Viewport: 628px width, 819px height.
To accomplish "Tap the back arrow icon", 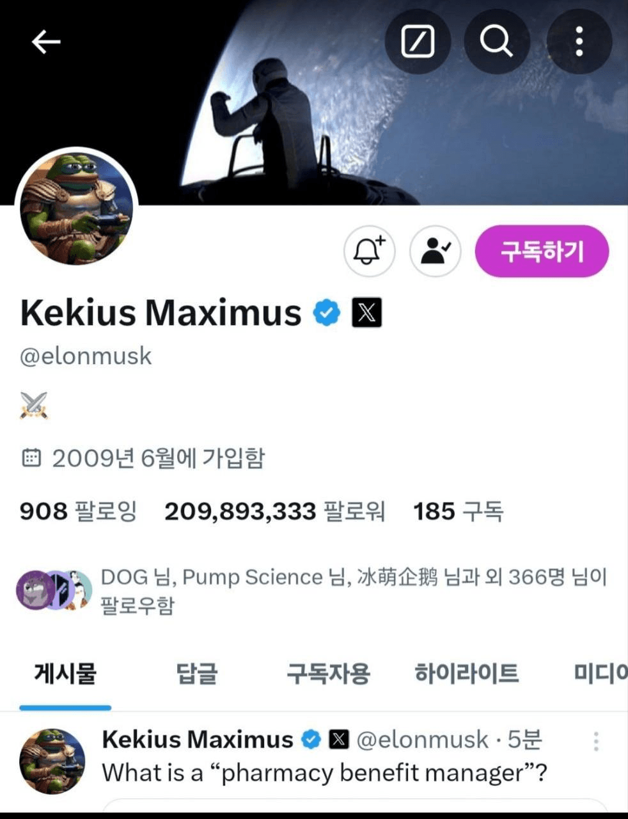I will click(46, 42).
